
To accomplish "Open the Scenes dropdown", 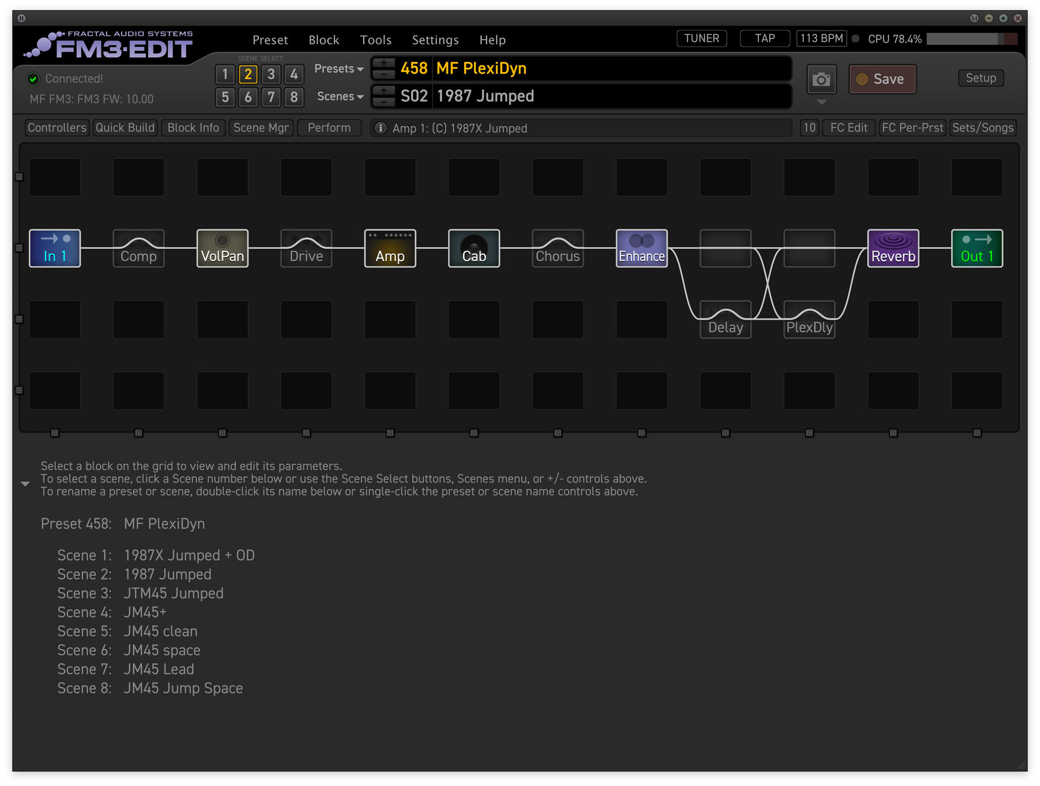I will 340,97.
